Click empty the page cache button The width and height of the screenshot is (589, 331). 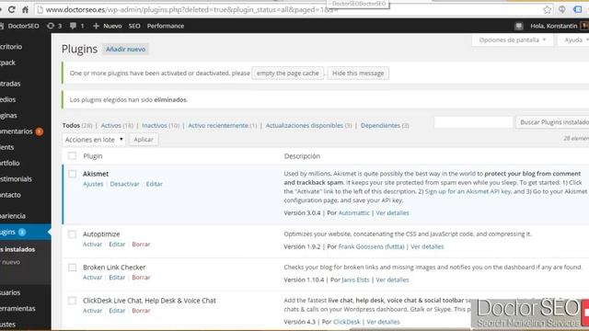tap(288, 74)
